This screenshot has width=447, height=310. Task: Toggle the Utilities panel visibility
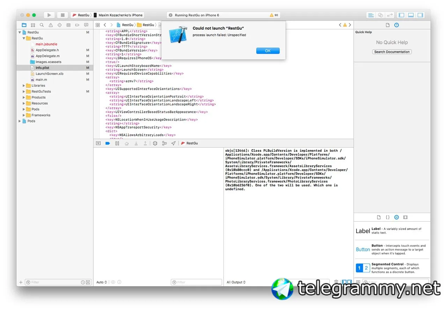pyautogui.click(x=420, y=15)
